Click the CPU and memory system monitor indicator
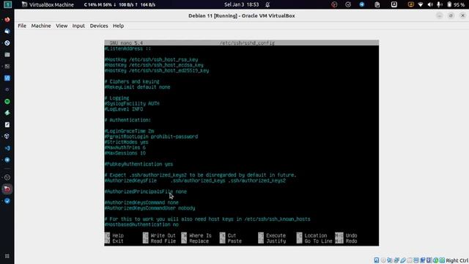The width and height of the screenshot is (469, 264). pyautogui.click(x=119, y=4)
